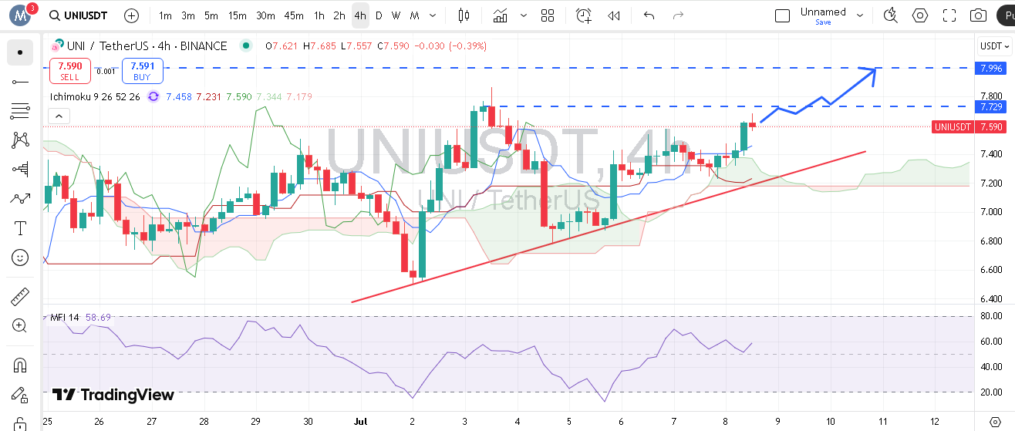This screenshot has width=1015, height=431.
Task: Open the Fibonacci retracement tools
Action: click(20, 111)
